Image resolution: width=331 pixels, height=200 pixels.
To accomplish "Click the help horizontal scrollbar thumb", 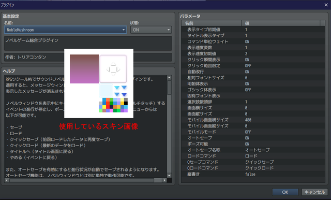I will [x=82, y=180].
